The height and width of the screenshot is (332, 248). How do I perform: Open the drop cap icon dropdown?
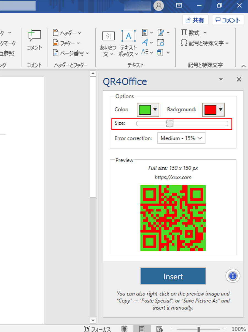[147, 52]
